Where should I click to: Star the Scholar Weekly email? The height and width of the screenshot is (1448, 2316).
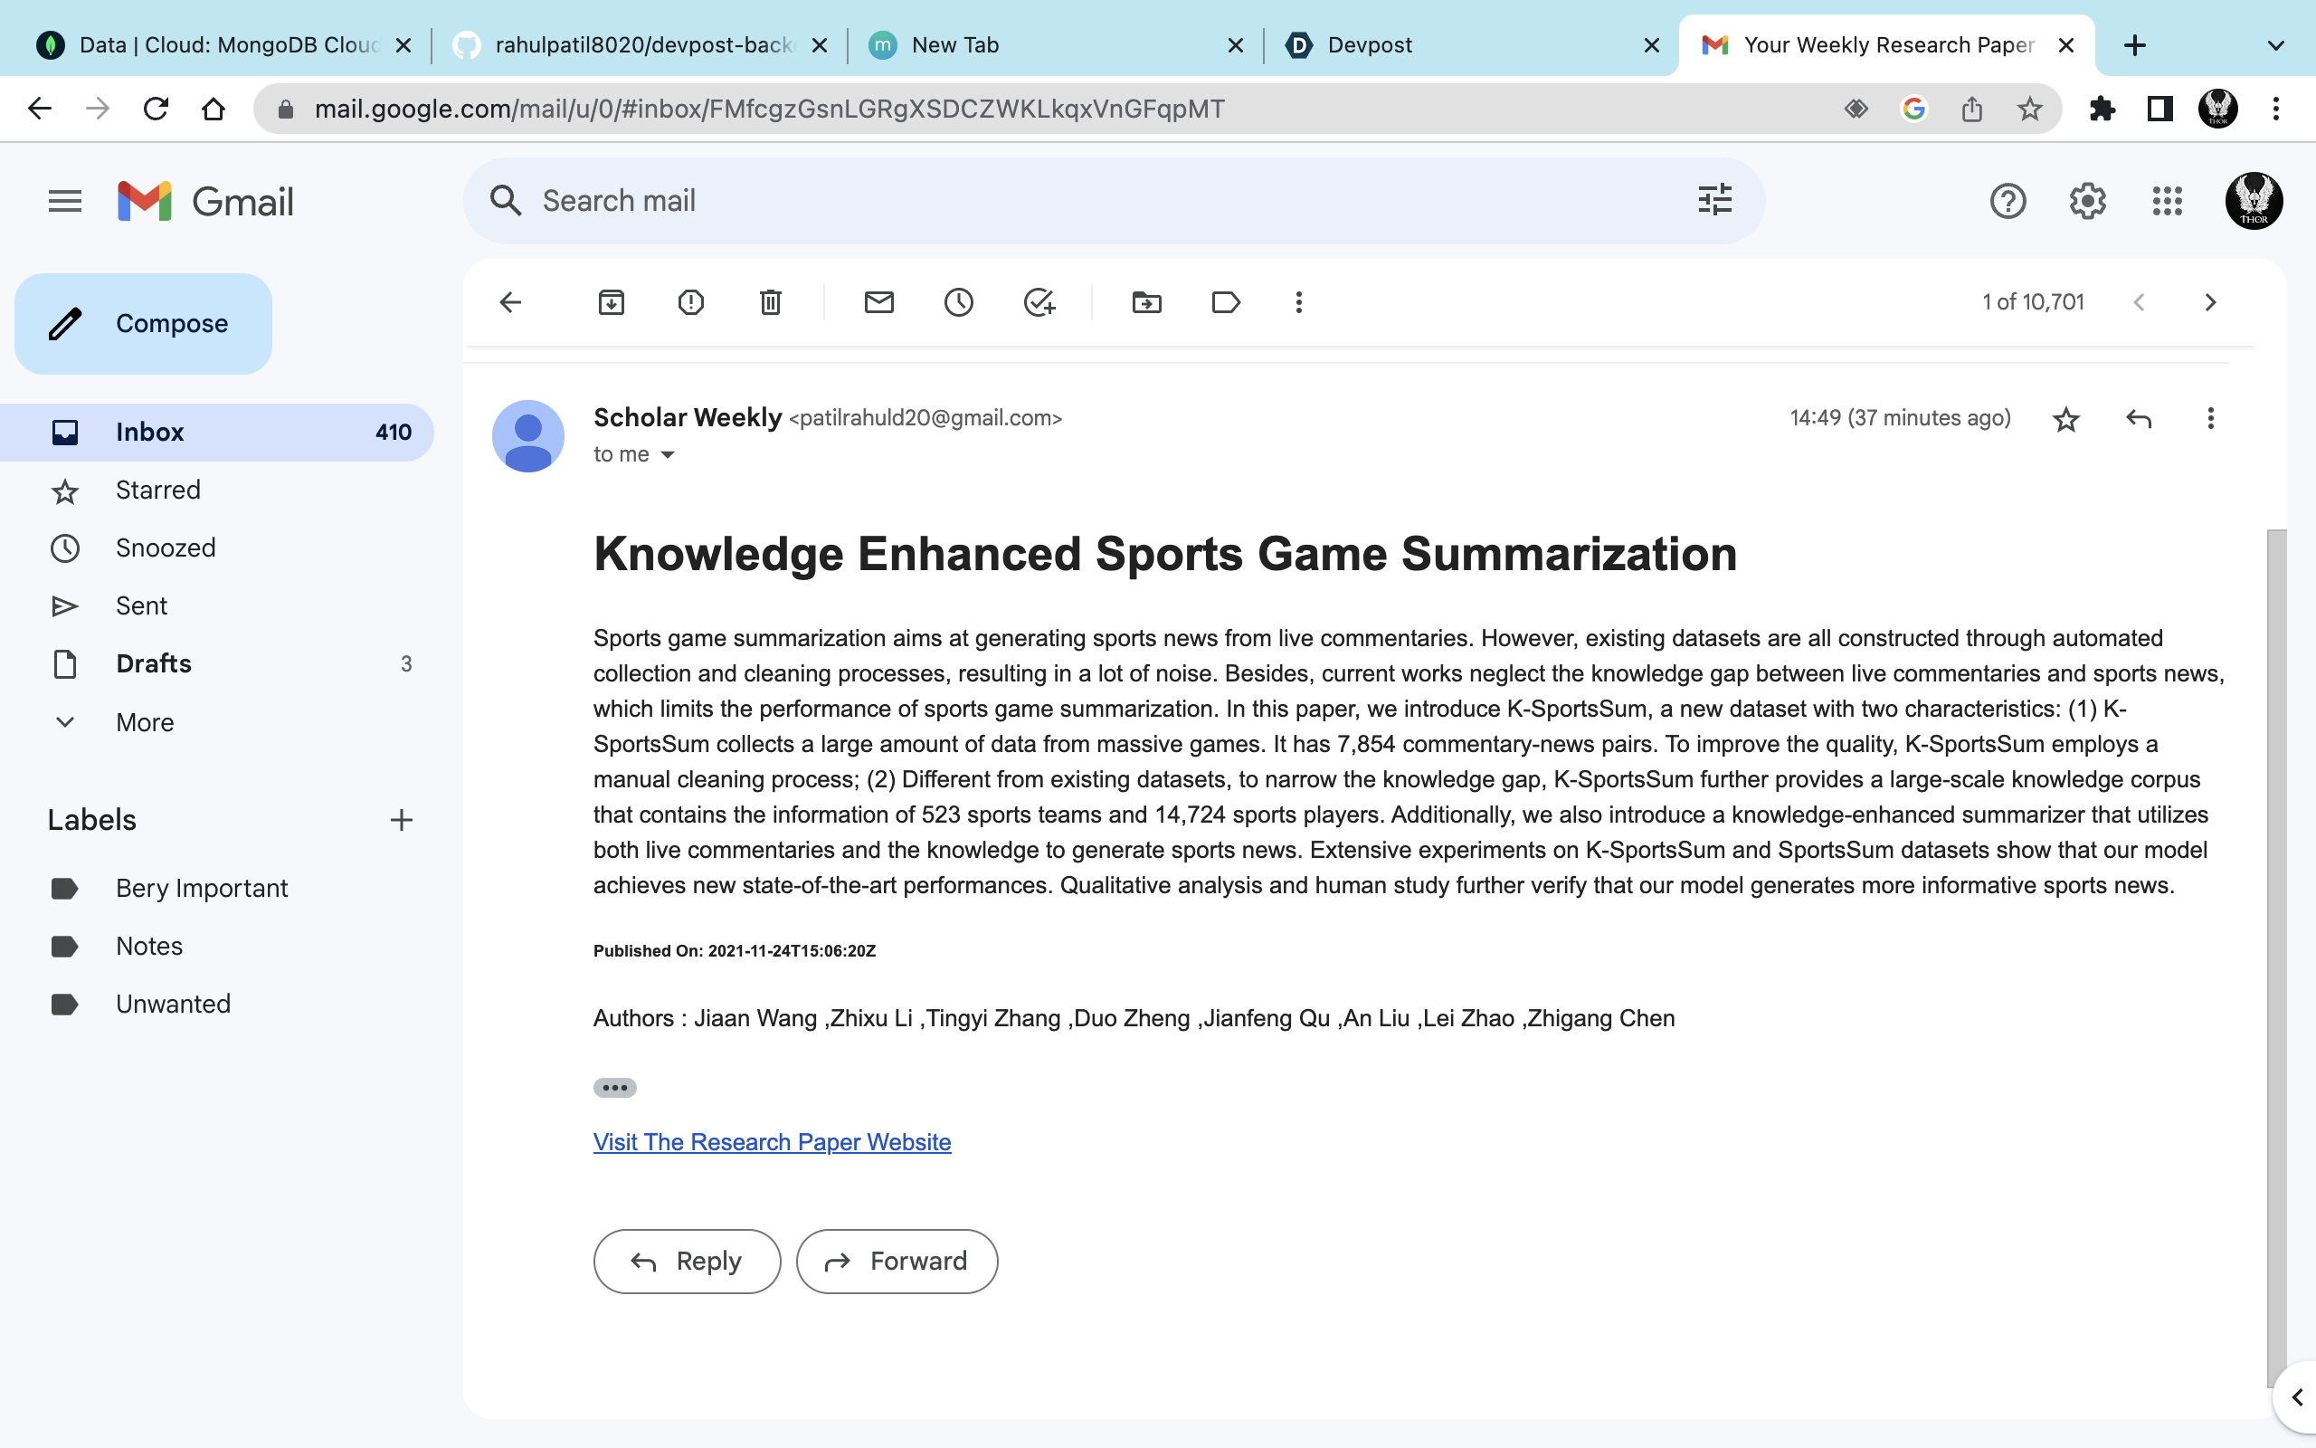pos(2065,418)
